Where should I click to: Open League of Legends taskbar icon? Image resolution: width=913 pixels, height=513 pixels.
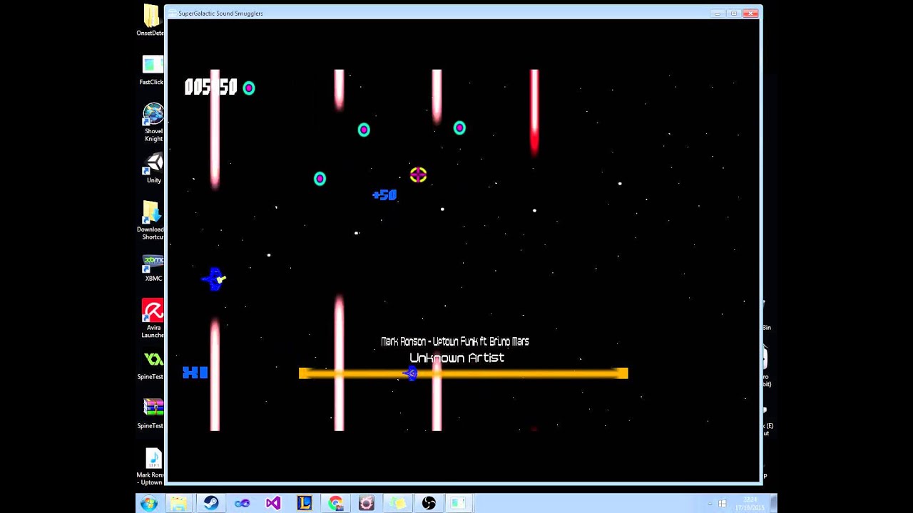[x=305, y=504]
